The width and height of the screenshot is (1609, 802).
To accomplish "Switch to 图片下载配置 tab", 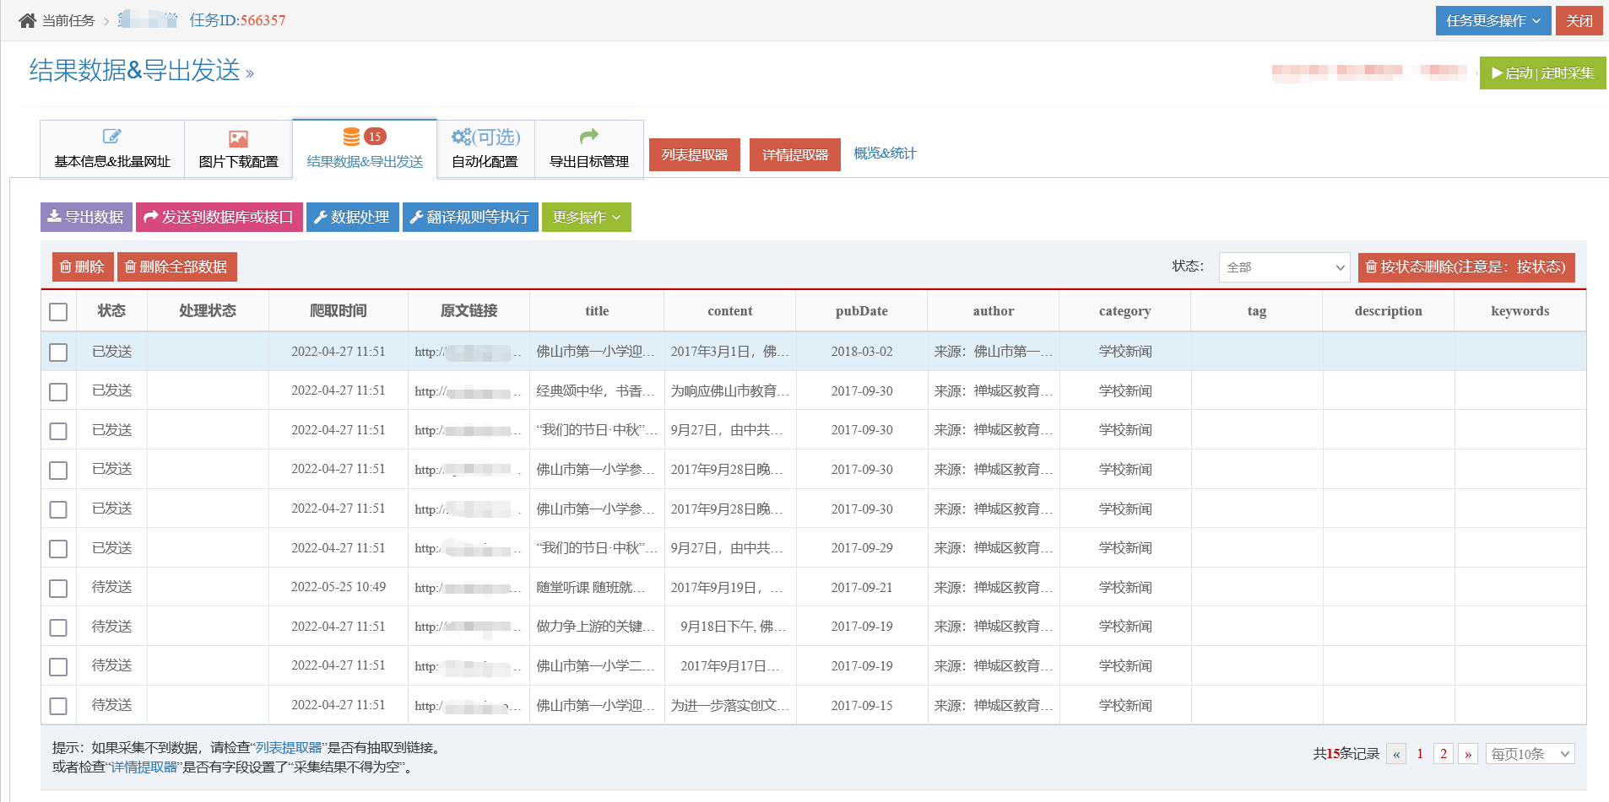I will coord(238,149).
